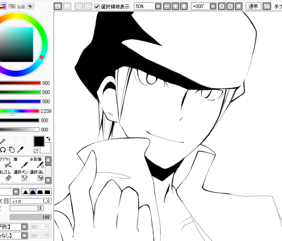This screenshot has height=241, width=282.
Task: Click the gray gradient slider above swatches
Action: (19, 129)
